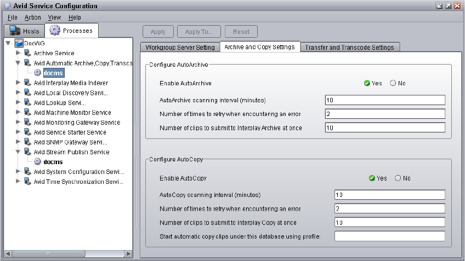
Task: Select Yes for Enable AutoArchive
Action: click(x=367, y=83)
